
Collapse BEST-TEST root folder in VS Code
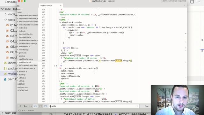tap(3, 9)
